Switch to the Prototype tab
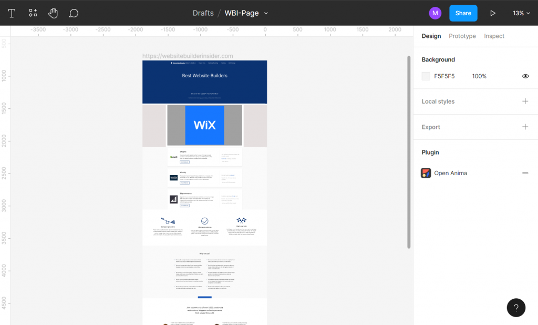This screenshot has height=325, width=538. coord(462,36)
